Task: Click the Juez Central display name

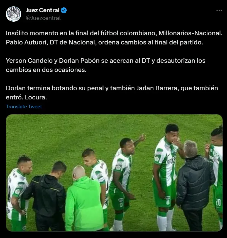Action: 43,10
